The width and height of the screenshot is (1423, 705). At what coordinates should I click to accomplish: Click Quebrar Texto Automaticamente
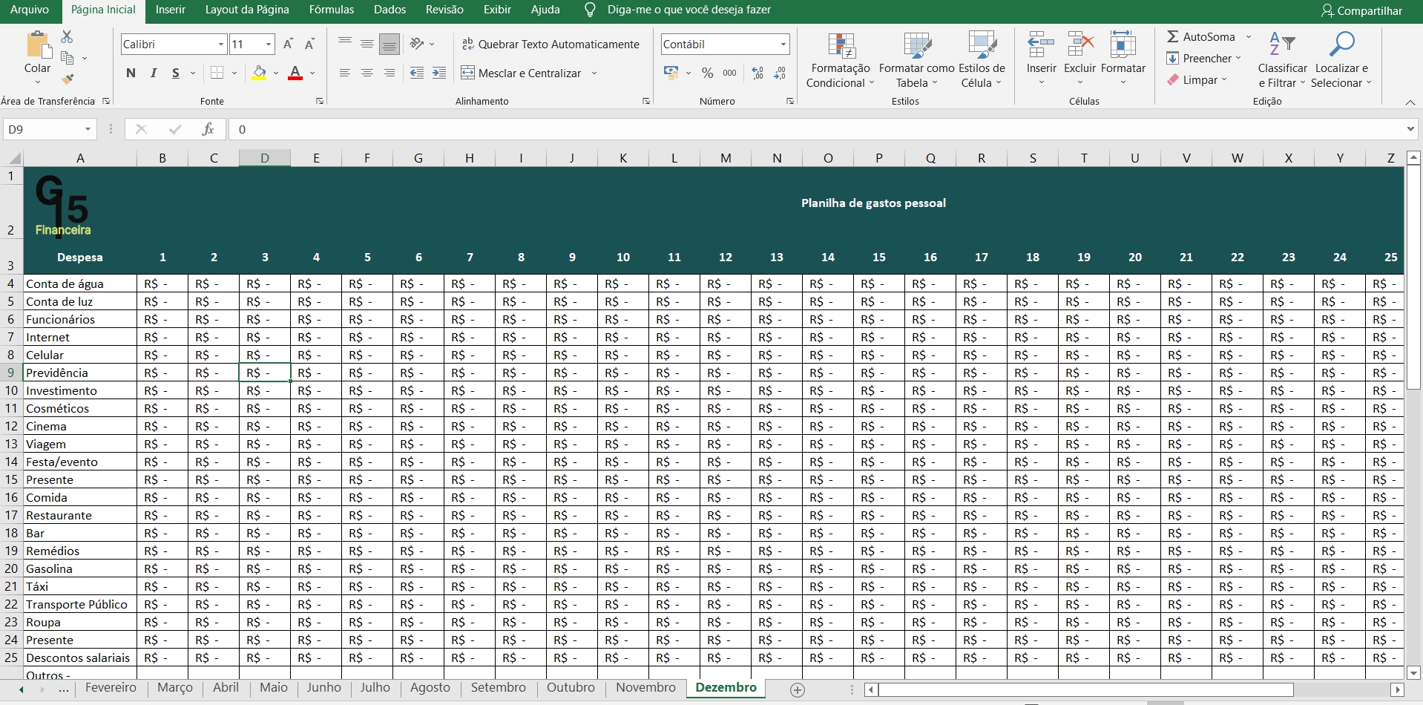[x=551, y=45]
